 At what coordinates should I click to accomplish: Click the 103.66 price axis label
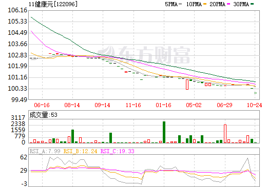pos(17,44)
